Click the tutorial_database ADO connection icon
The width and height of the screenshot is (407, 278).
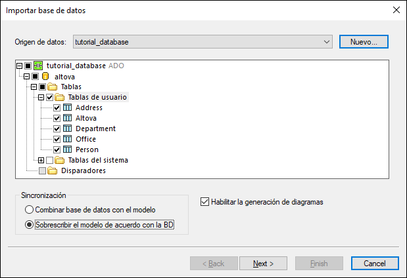click(x=38, y=66)
